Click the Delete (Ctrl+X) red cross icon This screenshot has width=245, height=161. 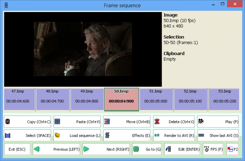click(157, 122)
